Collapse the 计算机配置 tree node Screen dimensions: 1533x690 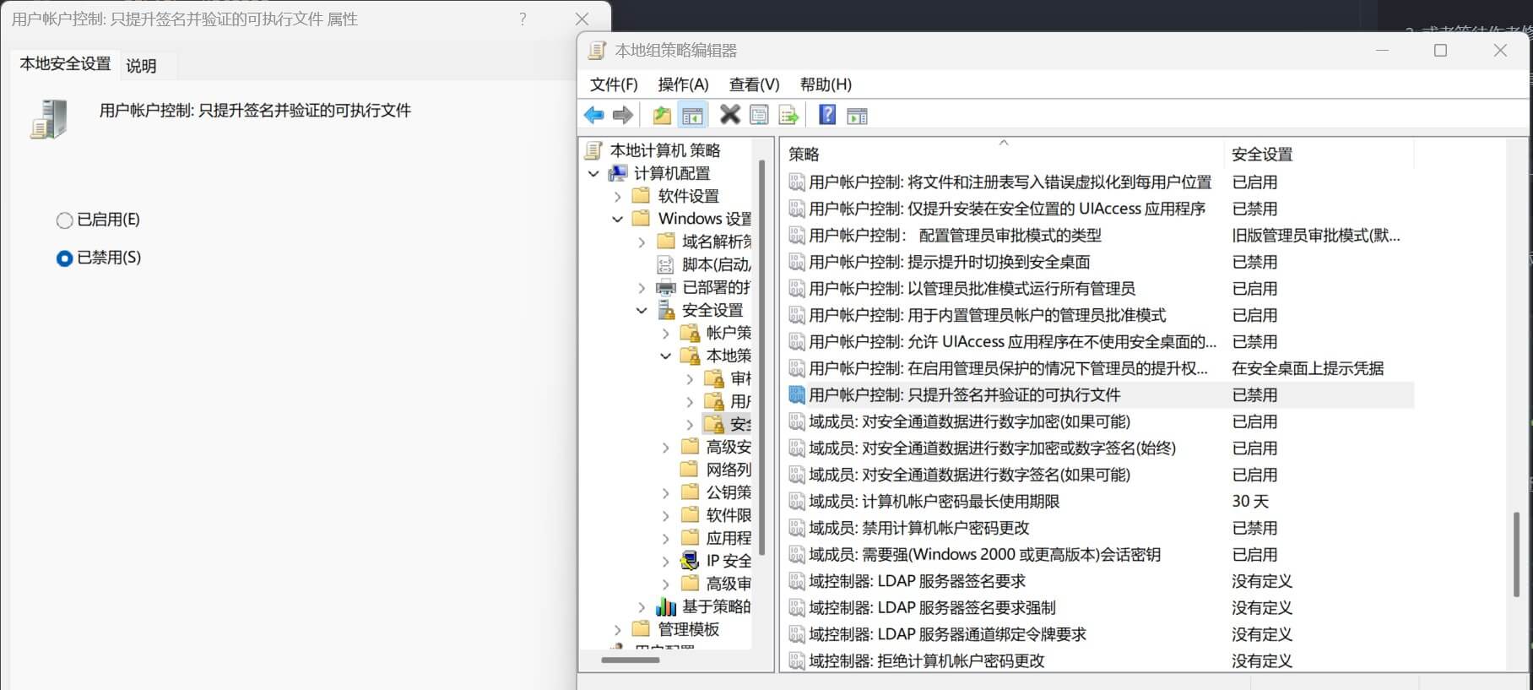coord(593,174)
